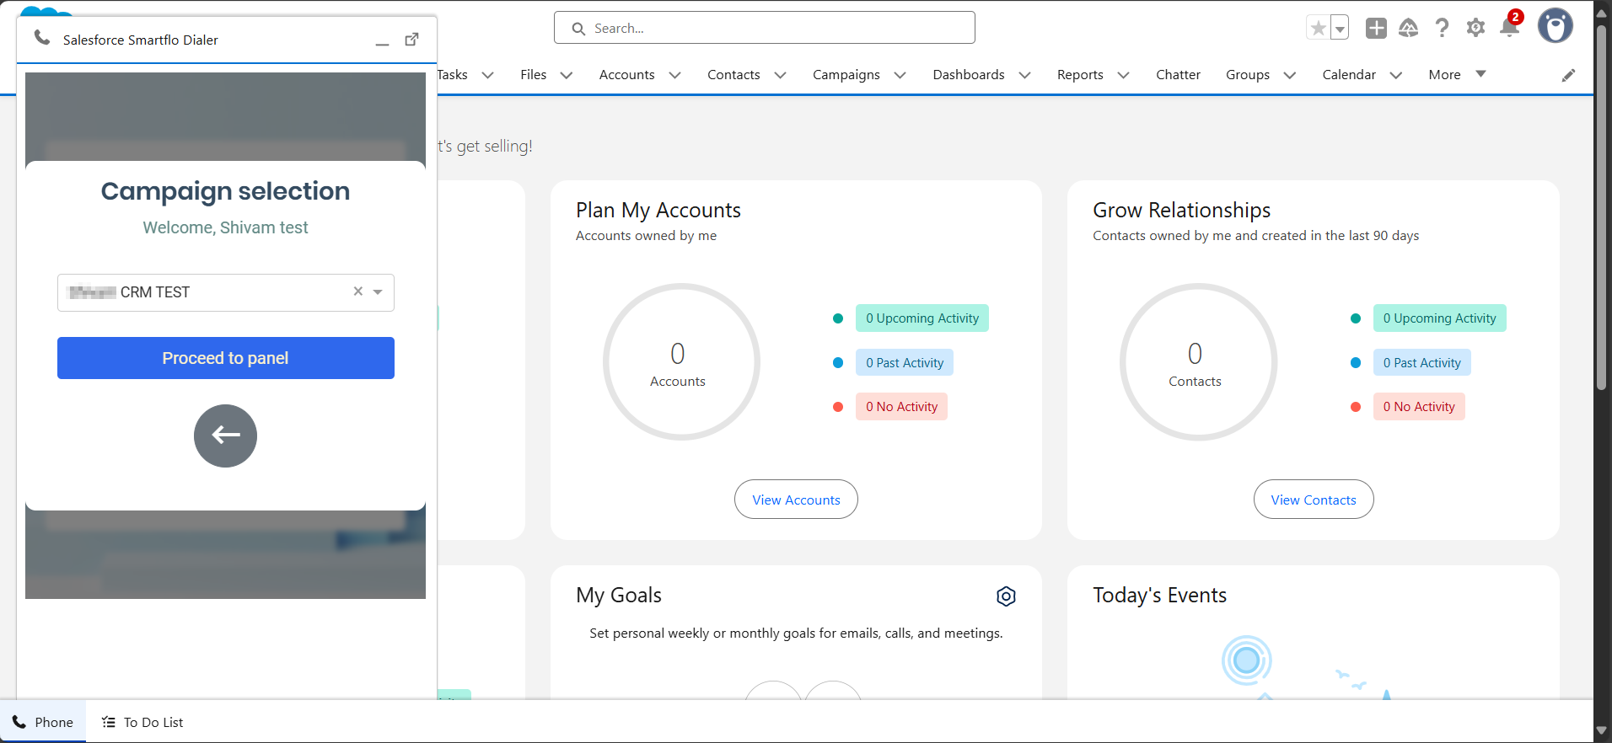Expand the Contacts tab dropdown chevron

[780, 75]
